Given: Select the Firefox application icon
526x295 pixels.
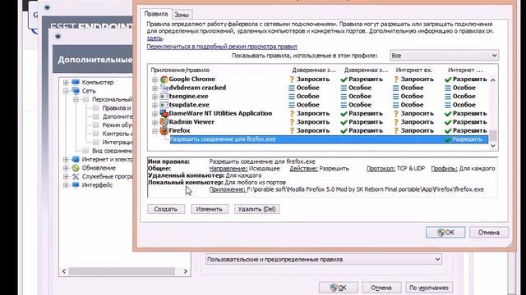Looking at the screenshot, I should click(164, 130).
